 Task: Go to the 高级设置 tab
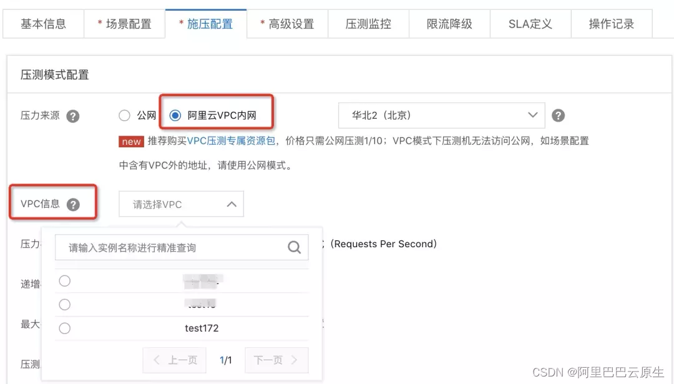tap(287, 24)
